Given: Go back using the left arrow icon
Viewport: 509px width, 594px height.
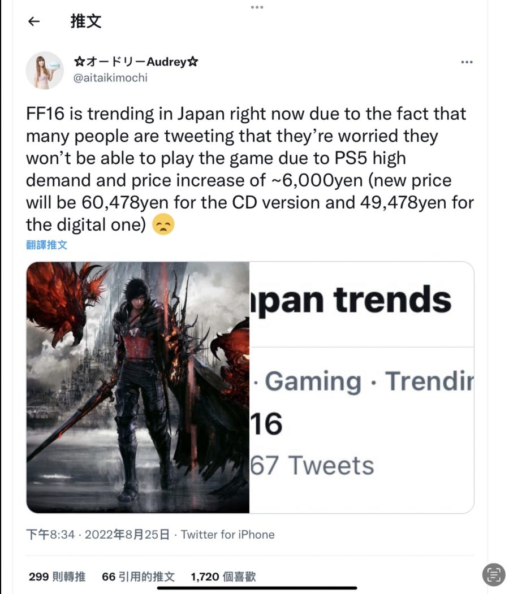Looking at the screenshot, I should pyautogui.click(x=34, y=21).
